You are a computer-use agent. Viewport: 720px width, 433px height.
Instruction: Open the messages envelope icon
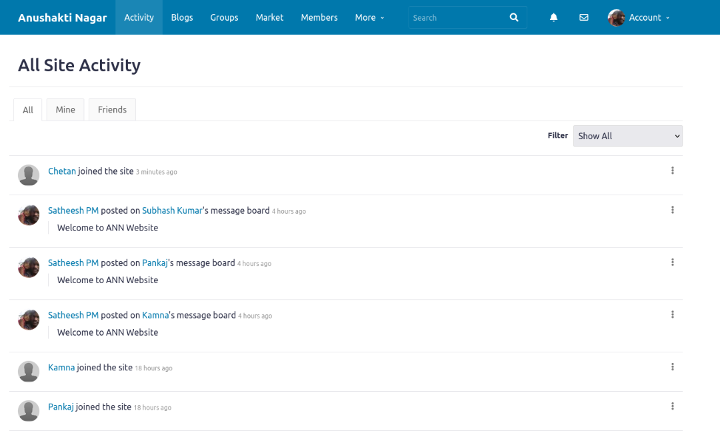pyautogui.click(x=583, y=17)
